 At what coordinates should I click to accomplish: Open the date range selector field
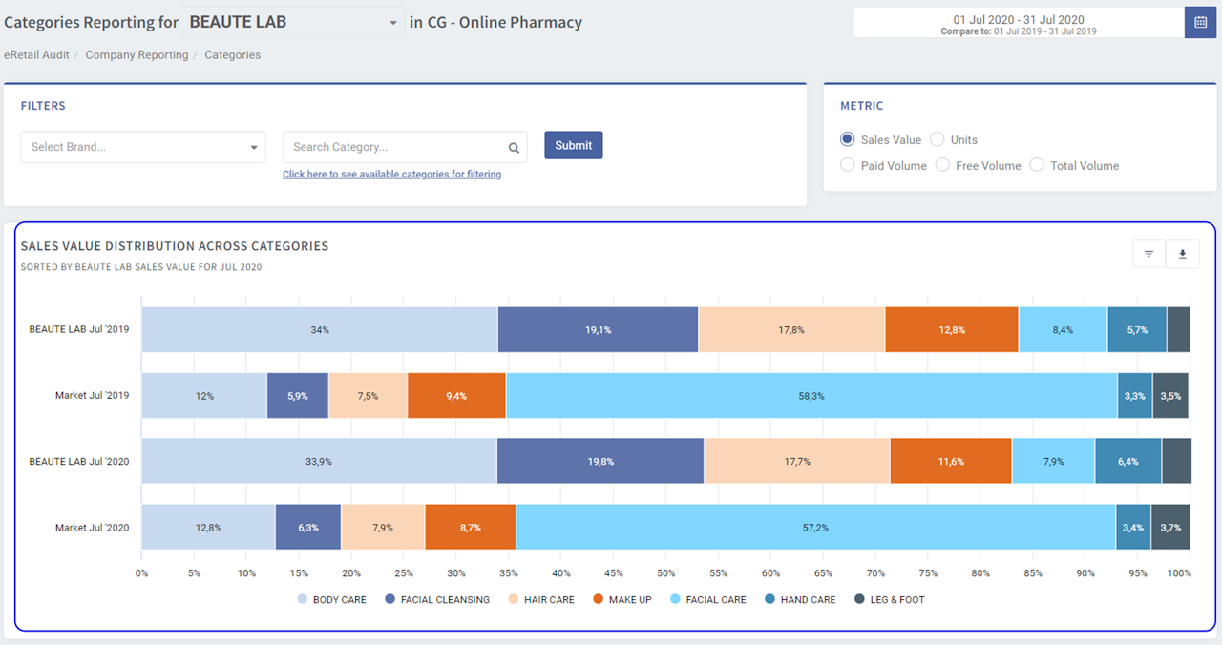pos(1018,24)
